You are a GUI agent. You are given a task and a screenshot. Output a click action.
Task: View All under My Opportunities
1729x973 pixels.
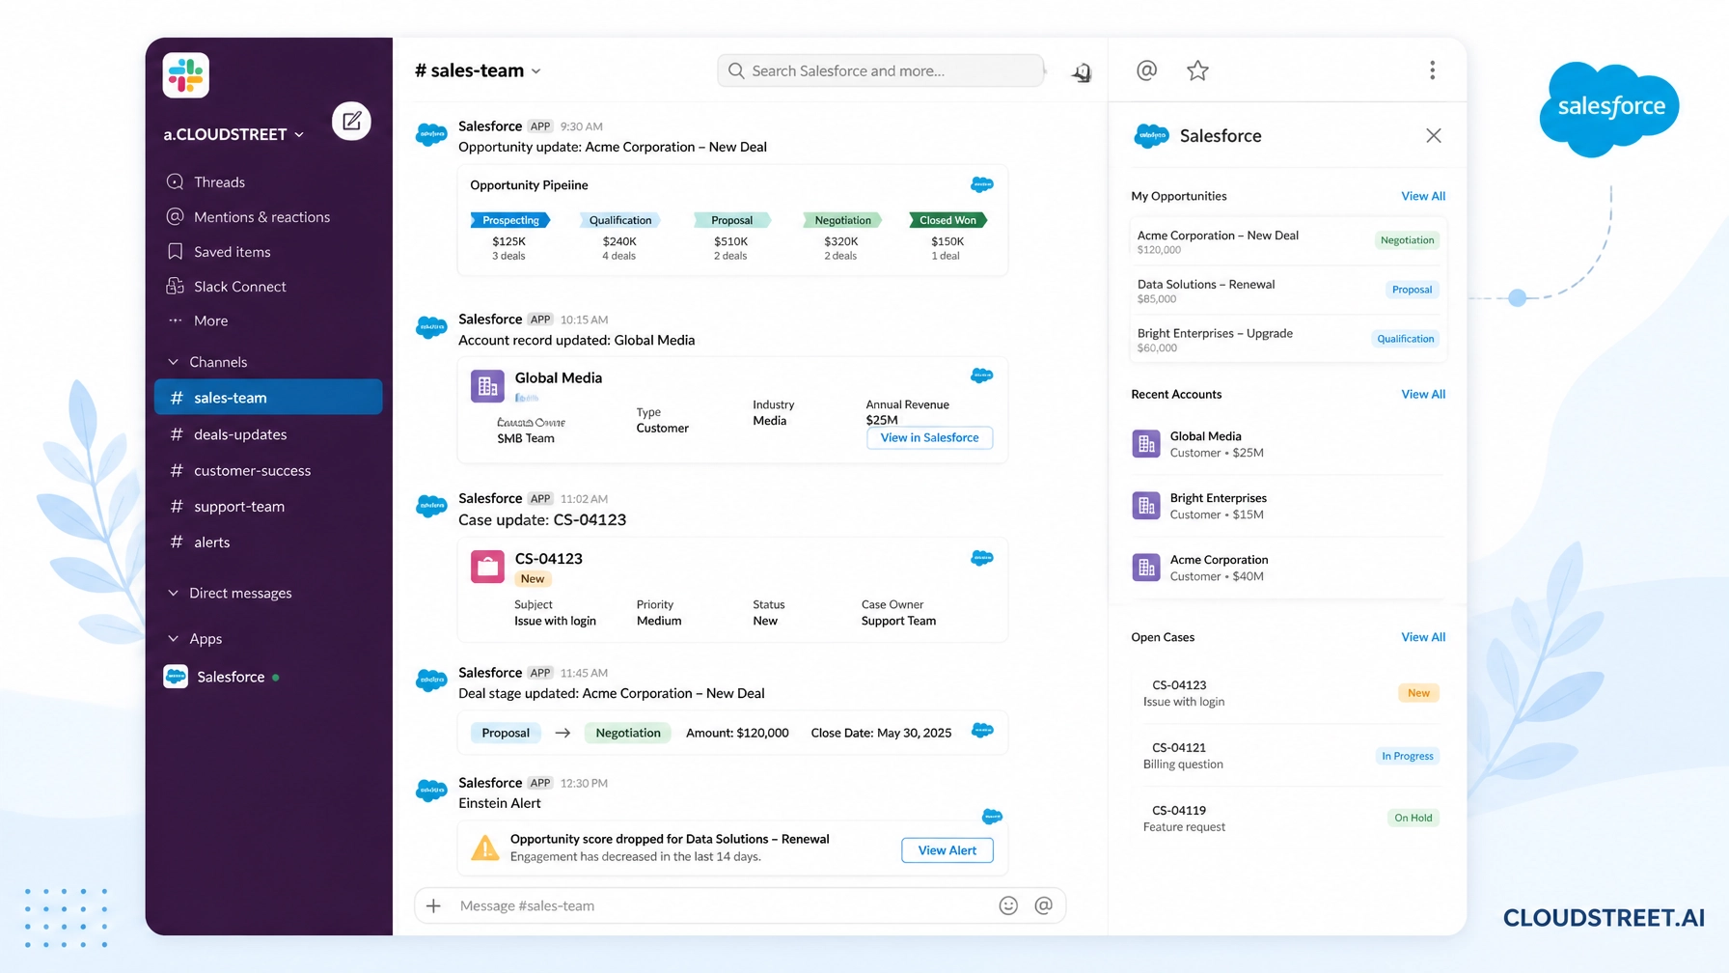(1423, 196)
